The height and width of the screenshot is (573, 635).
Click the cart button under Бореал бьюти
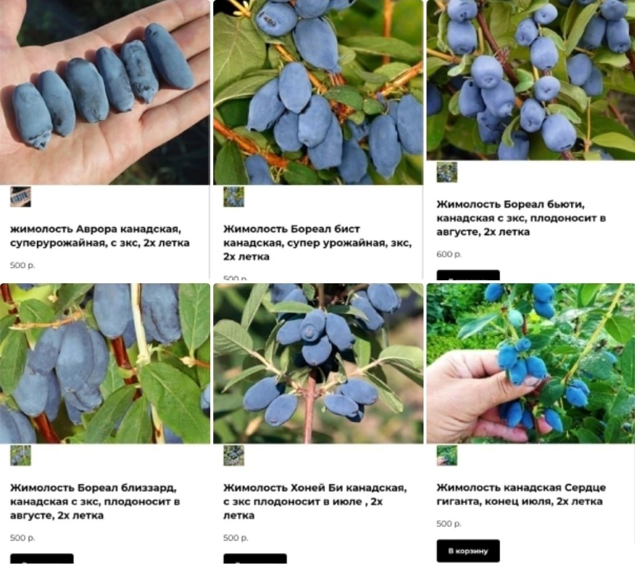click(x=468, y=275)
